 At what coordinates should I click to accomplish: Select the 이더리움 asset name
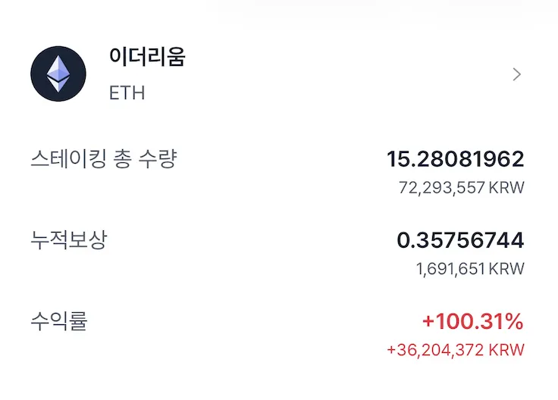(147, 58)
